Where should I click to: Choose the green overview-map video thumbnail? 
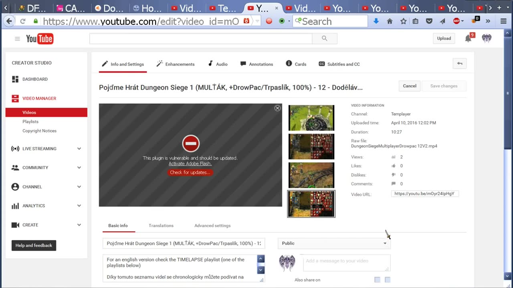pos(311,118)
